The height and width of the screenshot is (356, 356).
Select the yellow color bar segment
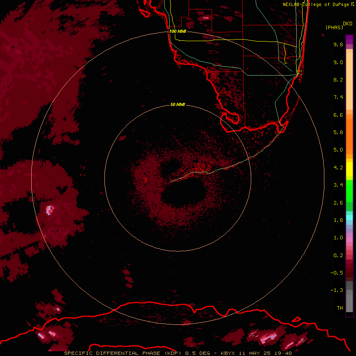point(349,169)
